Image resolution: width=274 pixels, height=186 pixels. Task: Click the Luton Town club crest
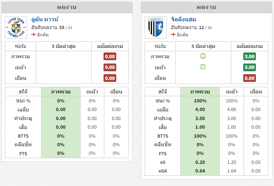tap(16, 27)
